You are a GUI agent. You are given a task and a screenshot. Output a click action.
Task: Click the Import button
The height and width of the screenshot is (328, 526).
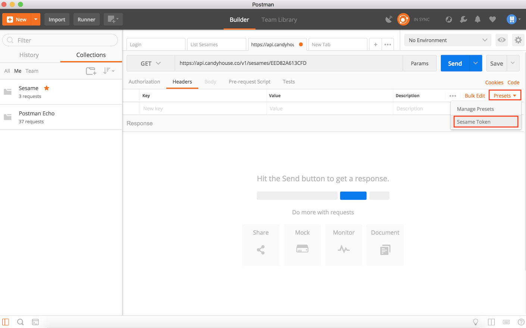[57, 19]
